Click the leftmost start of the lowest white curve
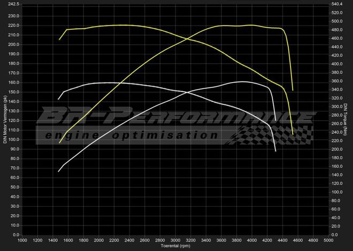This screenshot has width=353, height=251. pyautogui.click(x=59, y=171)
